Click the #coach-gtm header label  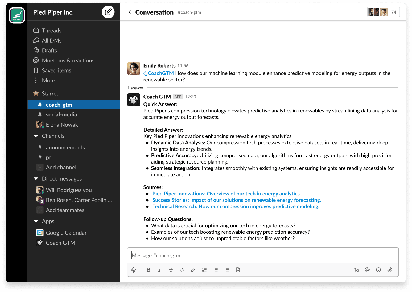click(x=189, y=12)
